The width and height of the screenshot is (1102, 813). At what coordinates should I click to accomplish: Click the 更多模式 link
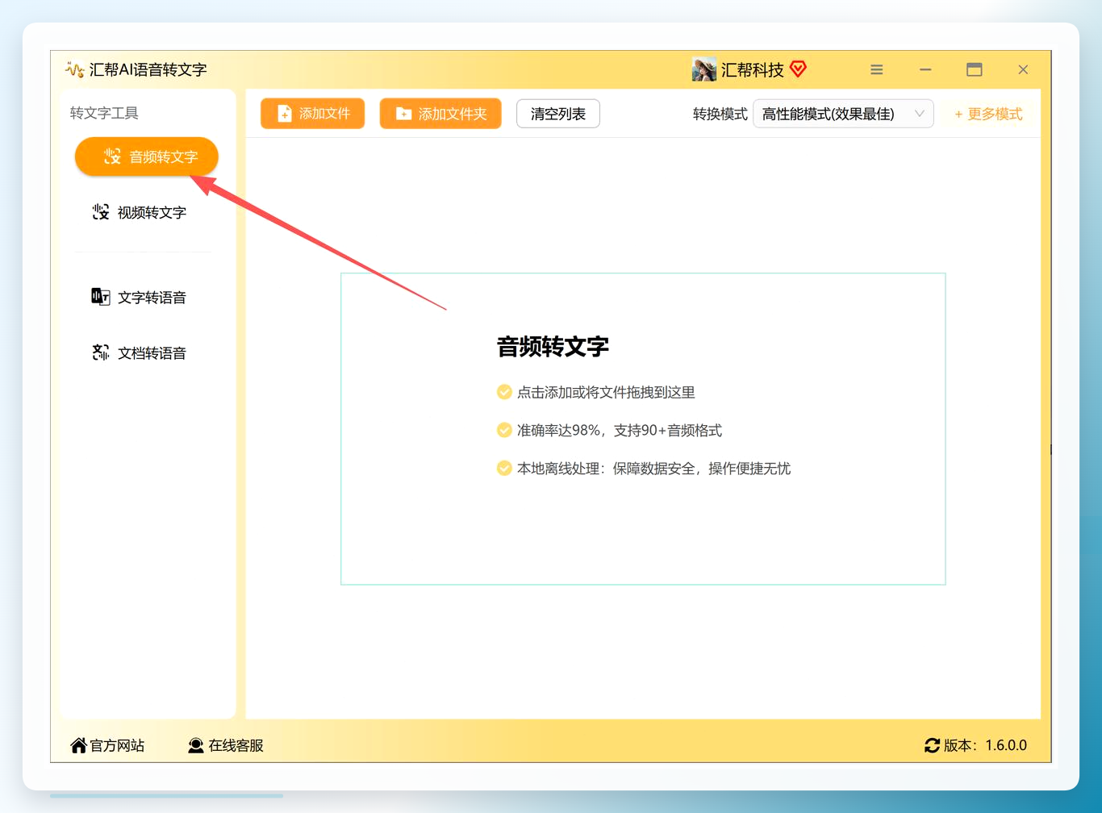coord(988,115)
